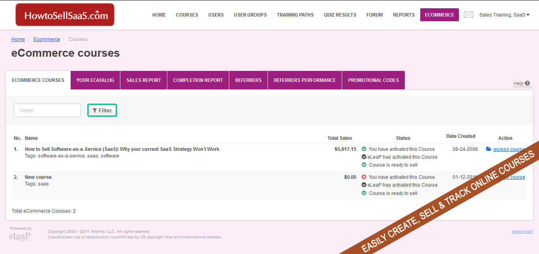The width and height of the screenshot is (539, 254).
Task: Click the 'Status' column header
Action: [x=403, y=138]
